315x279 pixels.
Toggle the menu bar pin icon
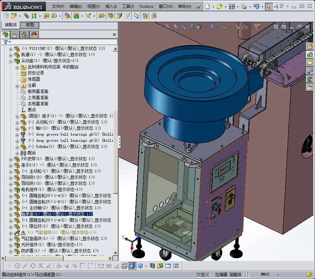(198, 6)
